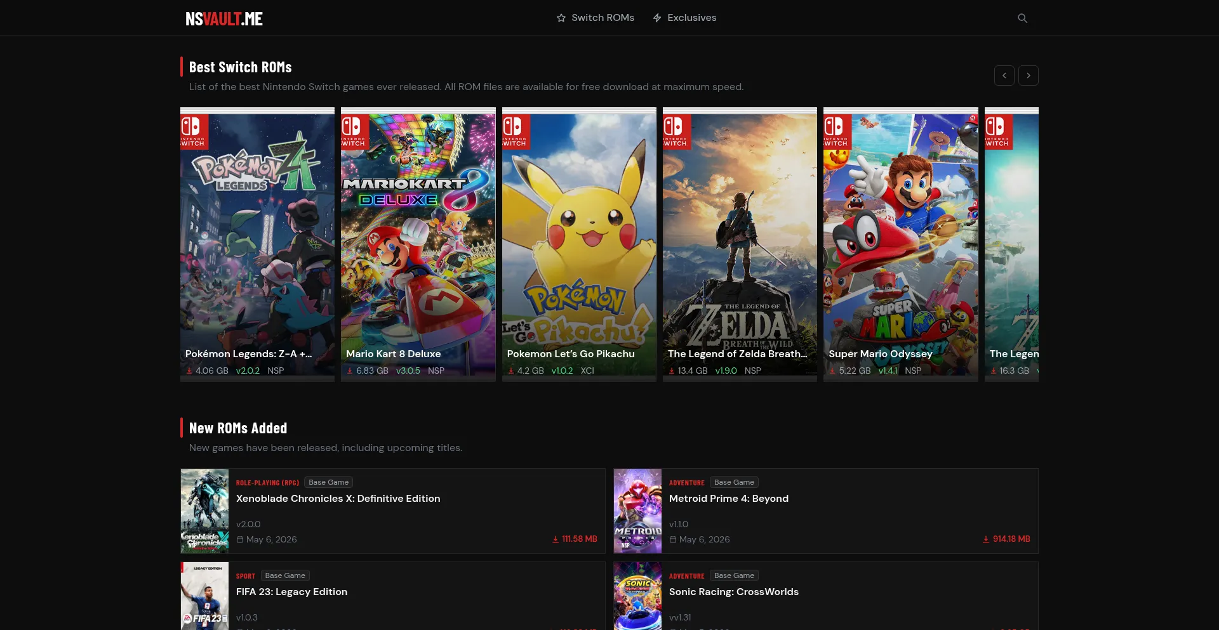
Task: Click the 914.18 MB size on Metroid Prime
Action: click(x=1011, y=539)
